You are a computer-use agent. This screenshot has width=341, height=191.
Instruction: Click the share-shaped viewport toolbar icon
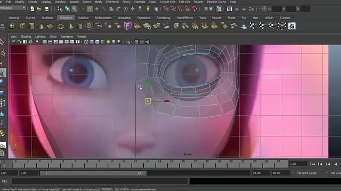click(148, 42)
